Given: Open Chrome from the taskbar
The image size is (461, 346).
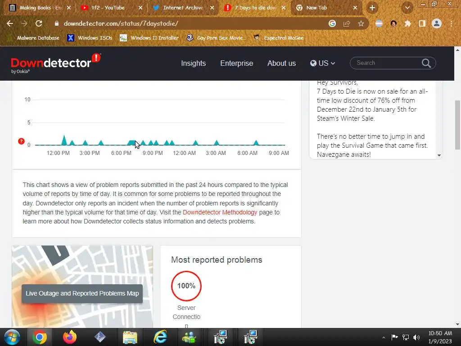Looking at the screenshot, I should coord(40,337).
